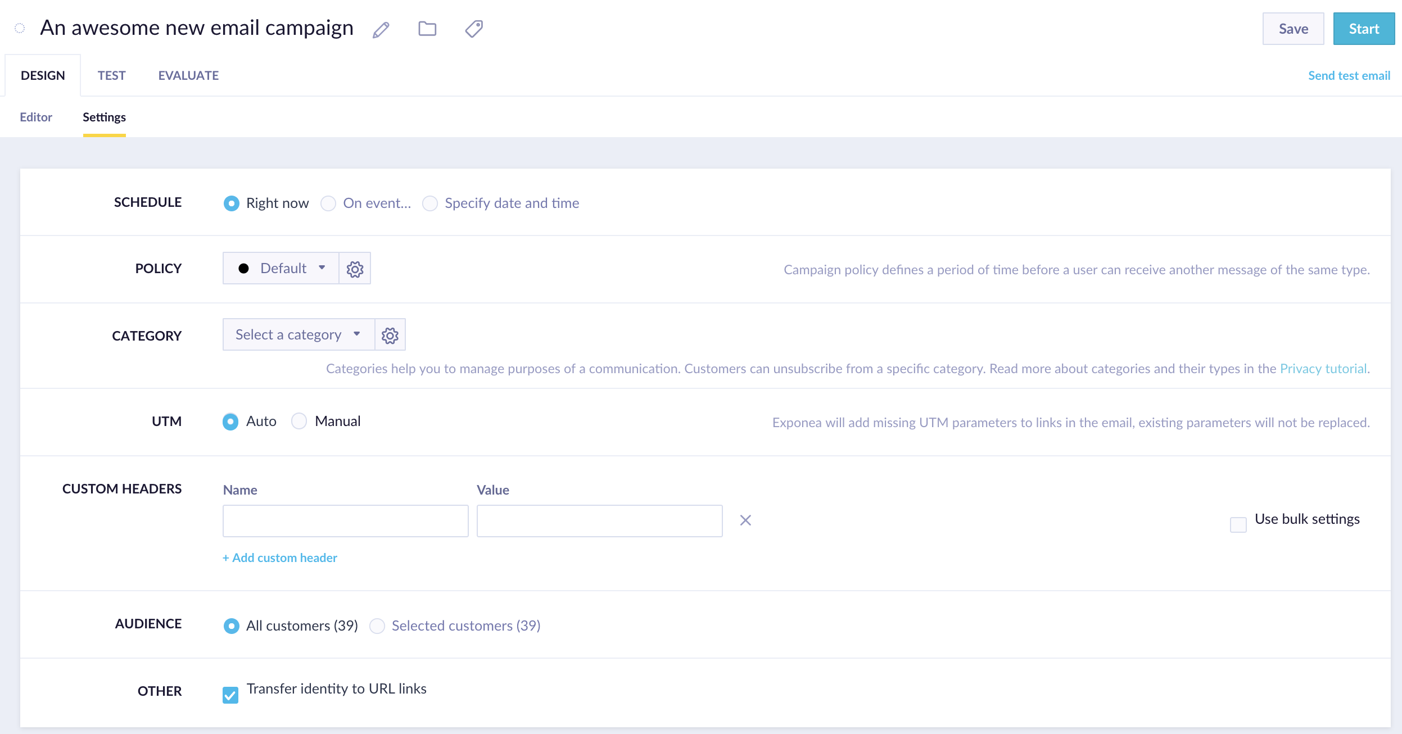Enable Use bulk settings checkbox
1402x734 pixels.
click(1238, 524)
